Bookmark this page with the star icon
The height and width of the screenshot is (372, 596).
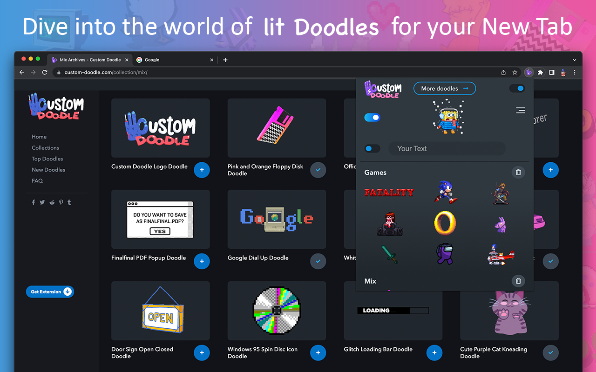tap(515, 73)
